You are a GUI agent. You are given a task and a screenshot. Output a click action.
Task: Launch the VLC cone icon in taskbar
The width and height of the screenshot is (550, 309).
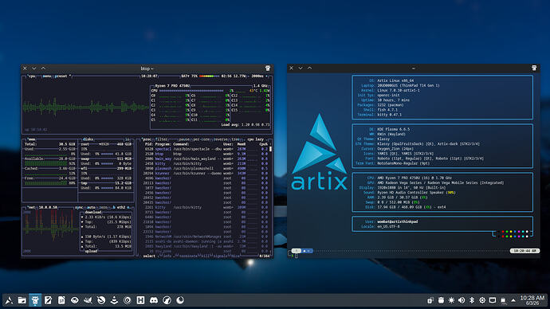point(114,300)
